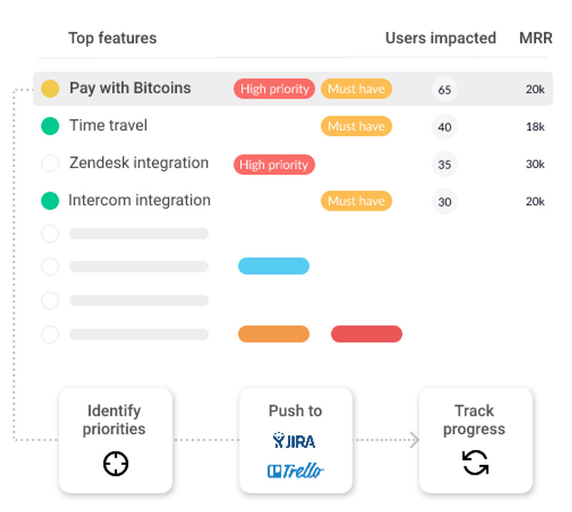Click Must have tag on Time travel row
The width and height of the screenshot is (572, 512).
(x=356, y=126)
